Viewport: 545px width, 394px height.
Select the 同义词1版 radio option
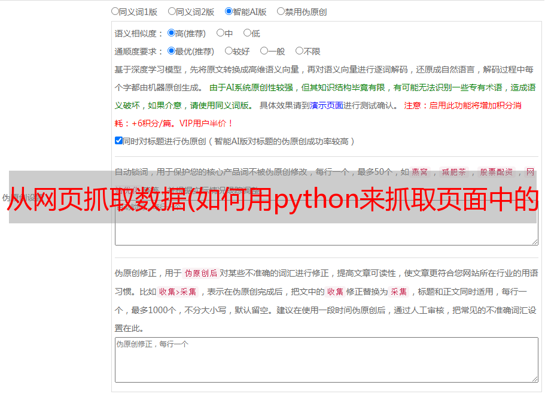coord(115,11)
